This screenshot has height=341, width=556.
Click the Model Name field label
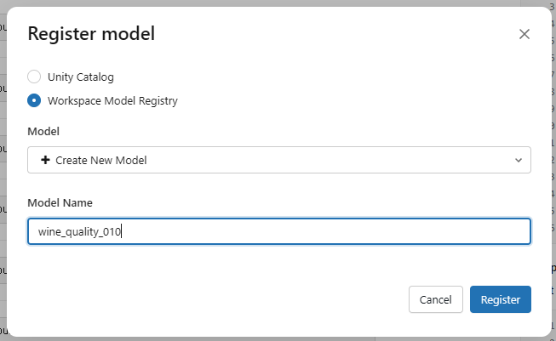[x=60, y=203]
